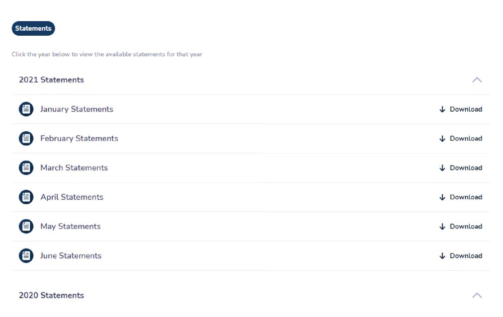The image size is (503, 317).
Task: Collapse the 2020 Statements chevron
Action: 477,295
